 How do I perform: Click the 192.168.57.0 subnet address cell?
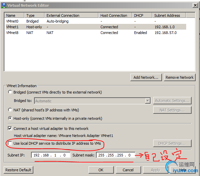[166, 33]
